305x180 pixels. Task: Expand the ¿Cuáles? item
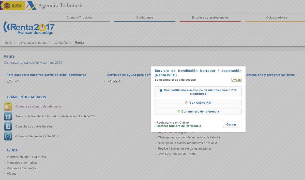pyautogui.click(x=114, y=81)
